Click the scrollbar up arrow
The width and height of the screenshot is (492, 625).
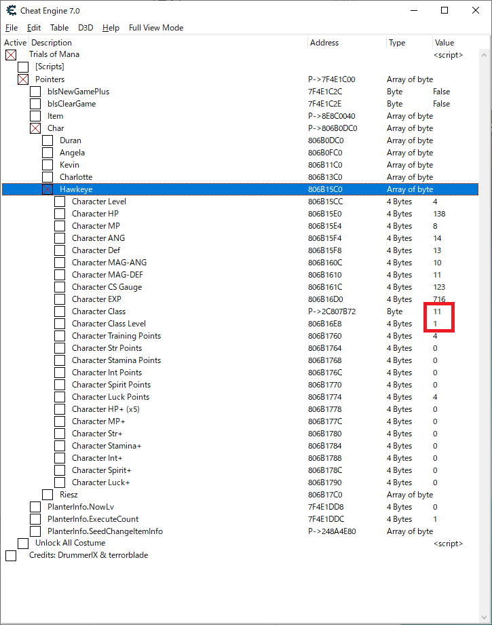pos(484,55)
